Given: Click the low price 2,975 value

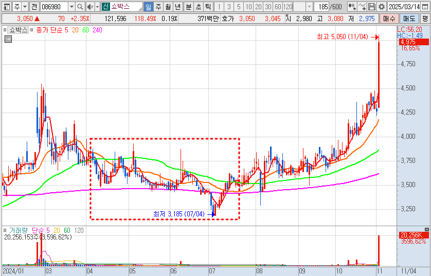Looking at the screenshot, I should (x=367, y=19).
